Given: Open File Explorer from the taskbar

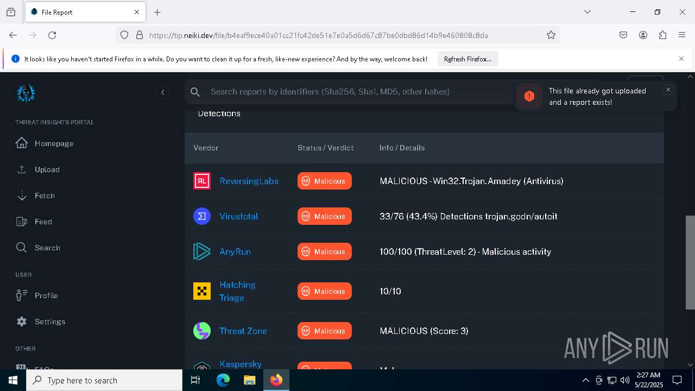Looking at the screenshot, I should [249, 380].
